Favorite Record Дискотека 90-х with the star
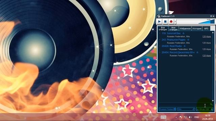The image size is (216, 121). click(197, 52)
